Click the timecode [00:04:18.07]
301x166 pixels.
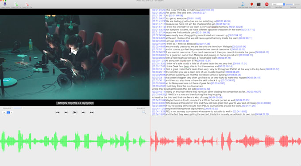[159, 114]
